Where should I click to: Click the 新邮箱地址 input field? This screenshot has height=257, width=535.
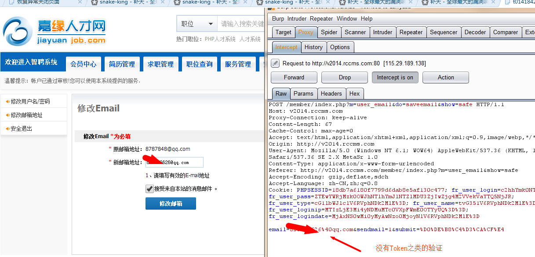tap(175, 162)
